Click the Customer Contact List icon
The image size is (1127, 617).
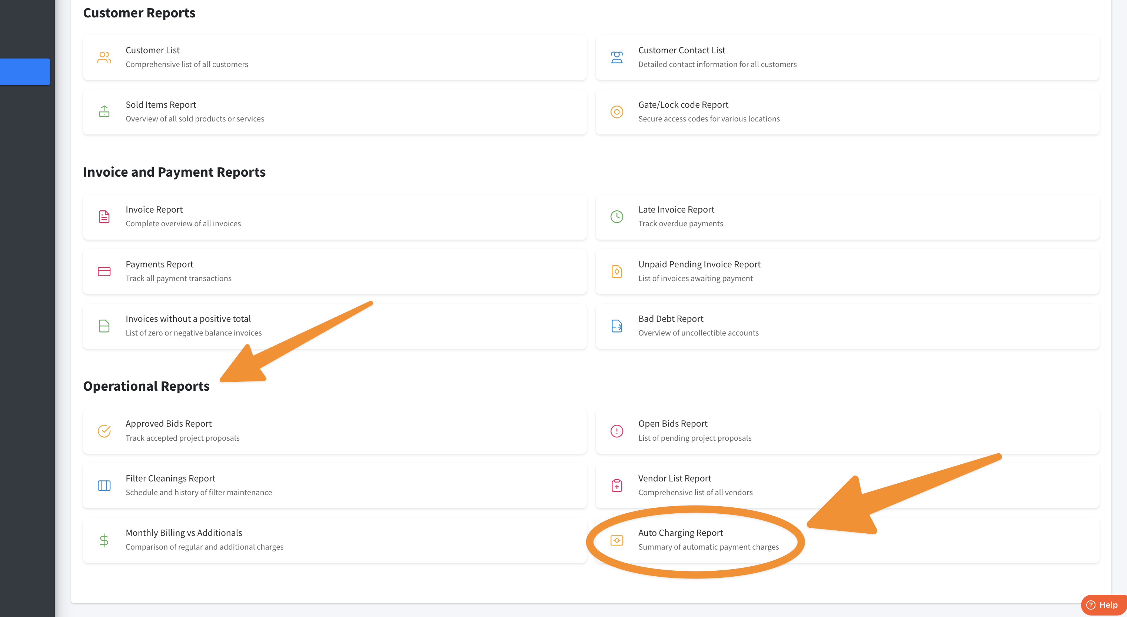point(616,57)
